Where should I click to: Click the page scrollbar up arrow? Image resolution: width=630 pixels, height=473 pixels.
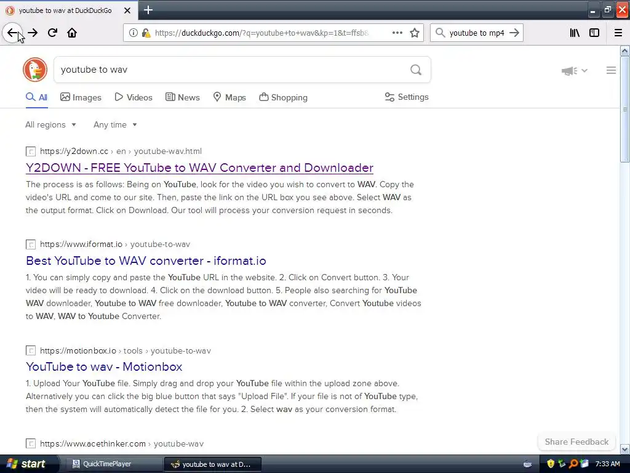[624, 51]
